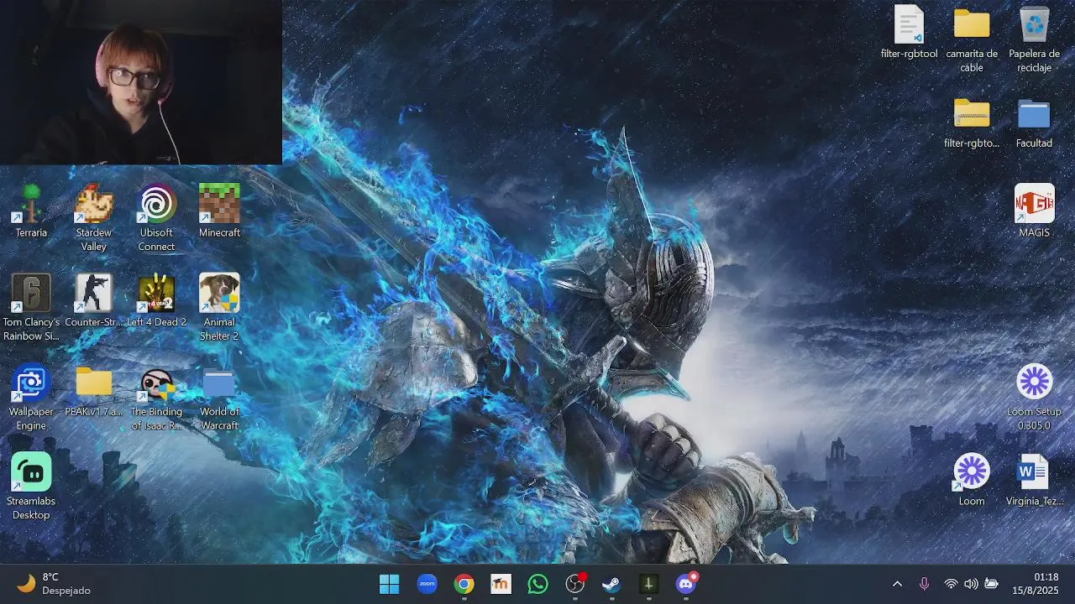
Task: Show hidden system tray icons
Action: tap(897, 584)
